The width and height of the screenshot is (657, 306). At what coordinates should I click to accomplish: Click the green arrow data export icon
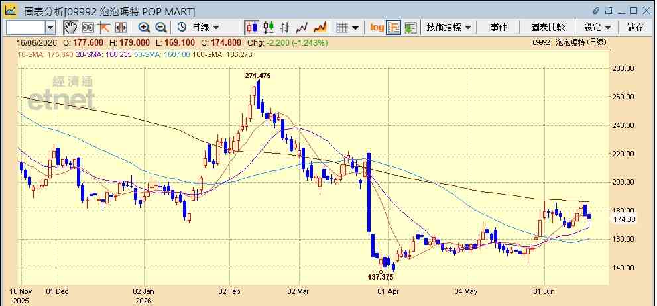pyautogui.click(x=410, y=28)
